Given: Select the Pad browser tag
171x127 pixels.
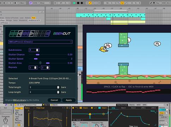Looking at the screenshot, I should (33, 18).
